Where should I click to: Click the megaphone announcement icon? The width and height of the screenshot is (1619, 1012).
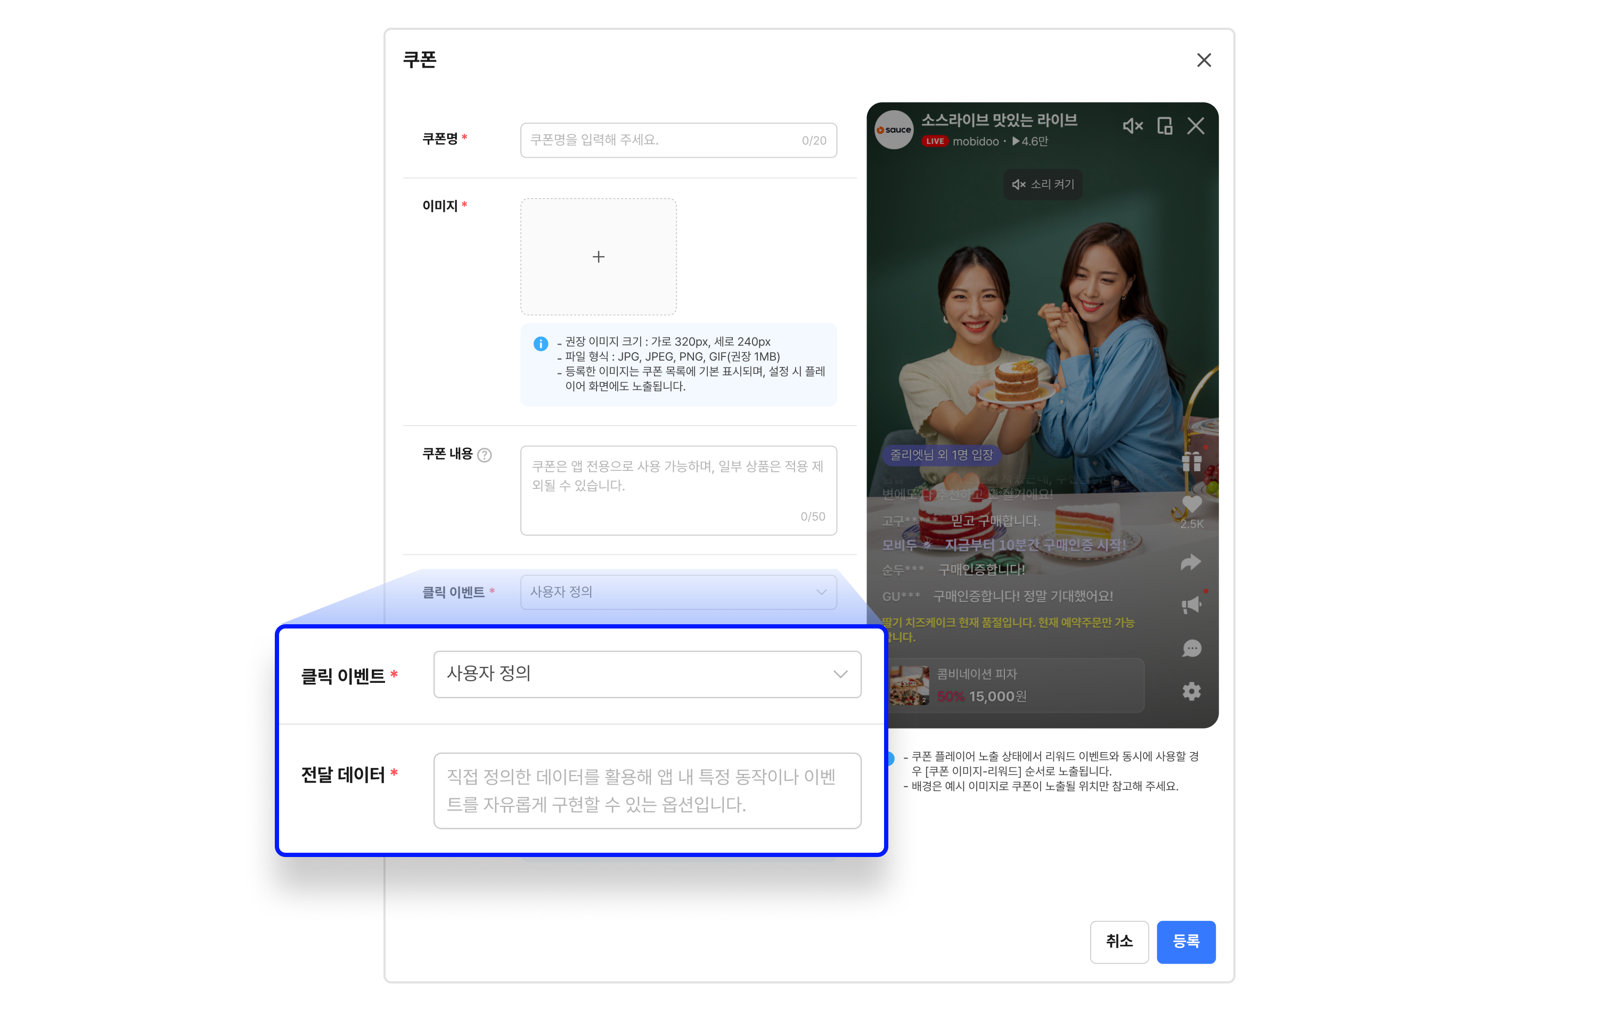[x=1191, y=606]
